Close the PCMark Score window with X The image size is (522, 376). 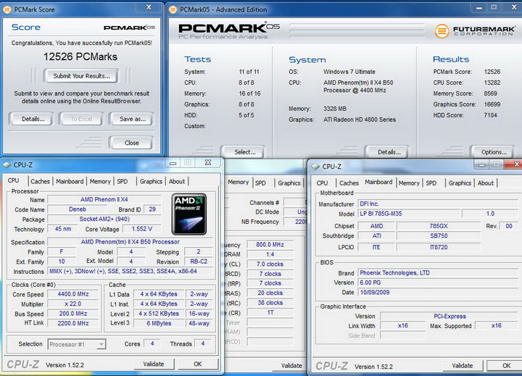point(149,7)
